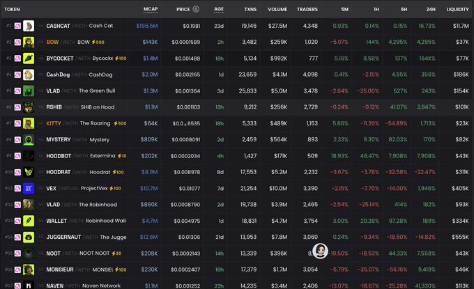Click the BOW lightning boost 500 badge
Screen dimensions: 474x289
98,42
